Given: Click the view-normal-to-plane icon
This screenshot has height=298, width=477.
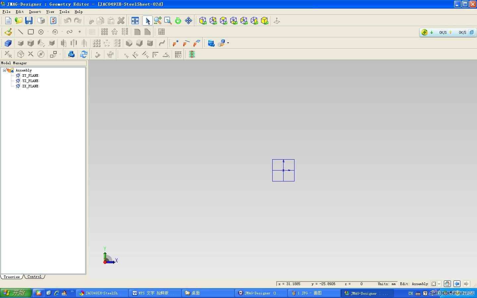Looking at the screenshot, I should (277, 21).
